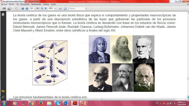Click the greyed collaborate icon in the toolbar
Image resolution: width=189 pixels, height=106 pixels.
click(x=17, y=9)
